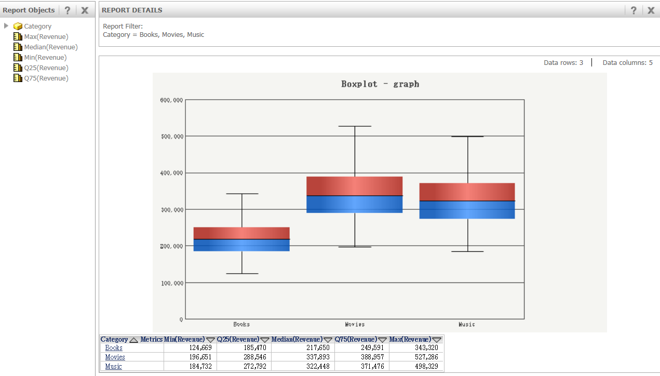Viewport: 660px width, 376px height.
Task: Open the Median(Revenue) column sort dropdown
Action: pyautogui.click(x=328, y=339)
